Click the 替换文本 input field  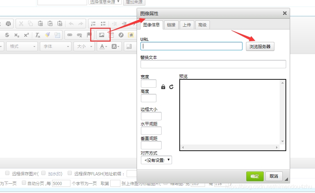(213, 64)
